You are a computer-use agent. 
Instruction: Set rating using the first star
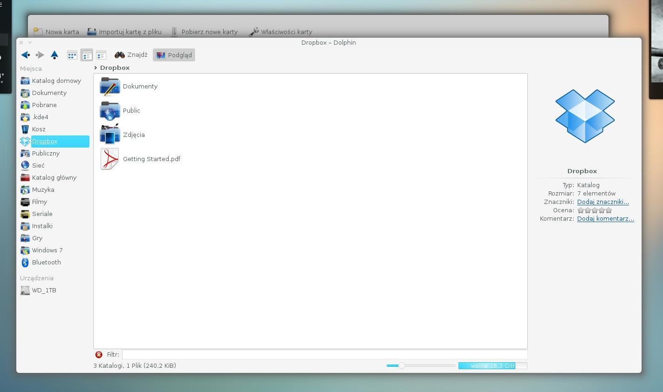(x=581, y=210)
